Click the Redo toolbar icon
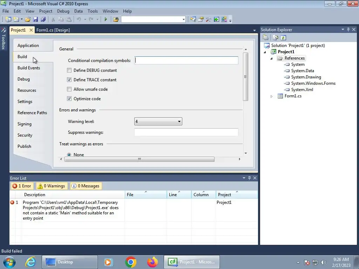This screenshot has height=269, width=359. coord(91,20)
